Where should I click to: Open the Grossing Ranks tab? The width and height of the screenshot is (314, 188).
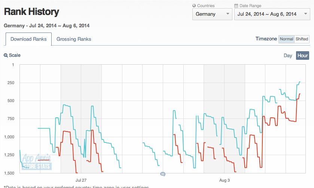74,39
